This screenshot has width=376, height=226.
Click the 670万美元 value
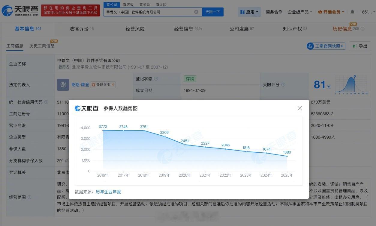coord(321,102)
